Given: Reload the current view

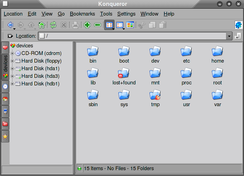Looking at the screenshot, I should (x=53, y=25).
